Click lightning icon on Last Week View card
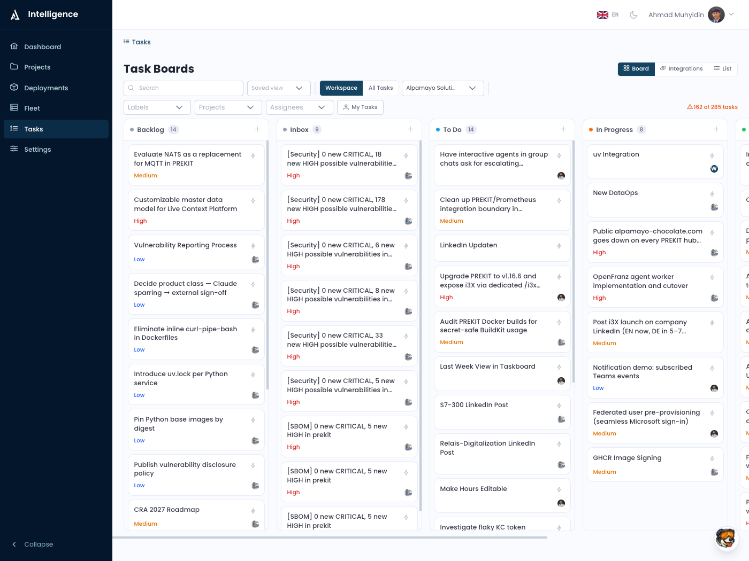The width and height of the screenshot is (749, 561). tap(559, 368)
